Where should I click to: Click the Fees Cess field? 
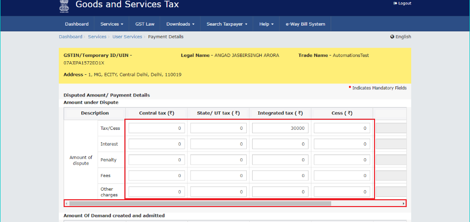click(x=342, y=176)
